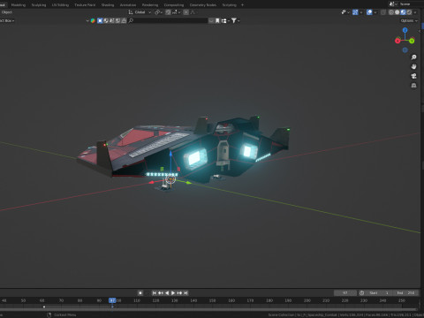Image resolution: width=424 pixels, height=318 pixels.
Task: Jump to previous keyframe
Action: (161, 293)
